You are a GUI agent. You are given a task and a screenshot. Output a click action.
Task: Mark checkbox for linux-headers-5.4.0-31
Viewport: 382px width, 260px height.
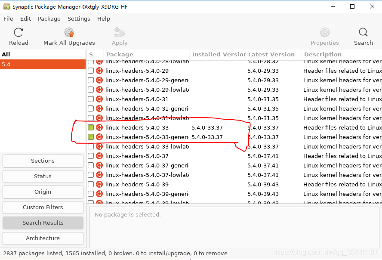pos(91,99)
